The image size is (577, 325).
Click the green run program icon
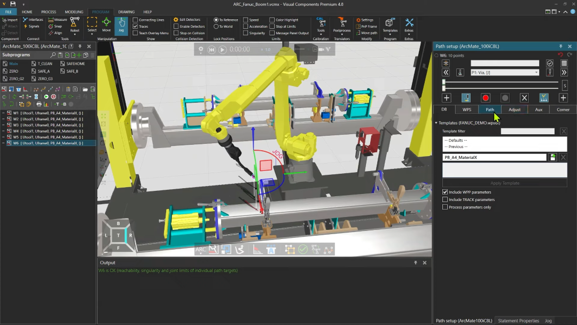tap(46, 97)
